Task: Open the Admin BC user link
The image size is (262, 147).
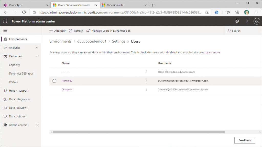Action: [x=67, y=81]
